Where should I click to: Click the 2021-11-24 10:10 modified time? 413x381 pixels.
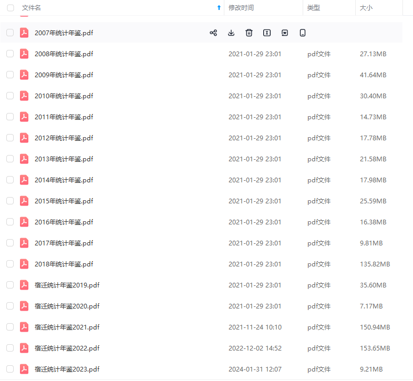click(x=255, y=327)
